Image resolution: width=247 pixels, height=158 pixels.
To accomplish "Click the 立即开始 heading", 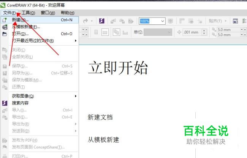I will 118,68.
